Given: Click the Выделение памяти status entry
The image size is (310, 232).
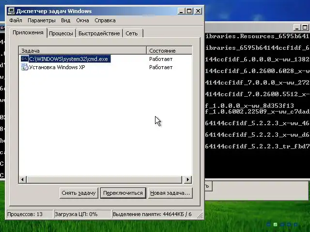Looking at the screenshot, I should pos(155,214).
